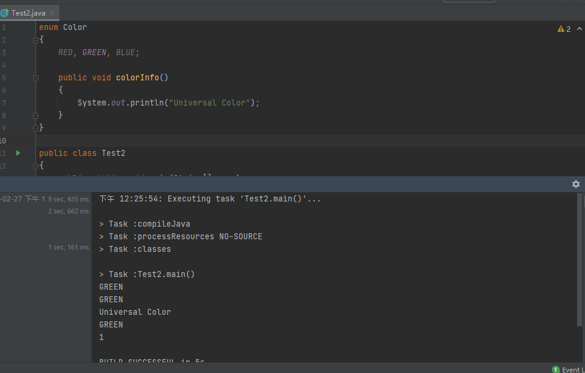
Task: Select the Test2.java editor tab
Action: (28, 13)
